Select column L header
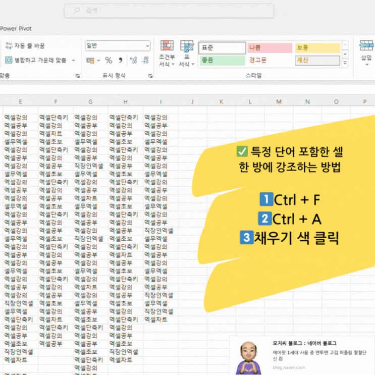Image resolution: width=375 pixels, height=375 pixels. (x=250, y=101)
